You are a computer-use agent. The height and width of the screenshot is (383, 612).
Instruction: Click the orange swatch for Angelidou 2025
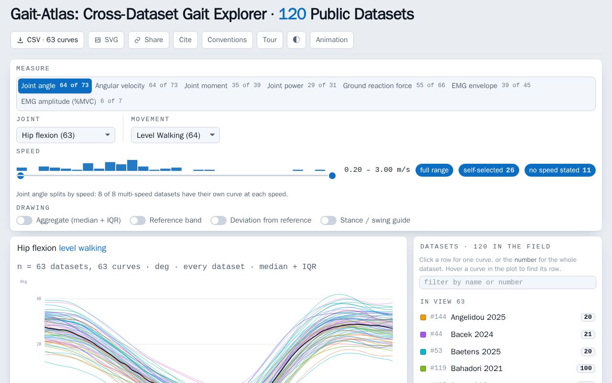pos(423,317)
